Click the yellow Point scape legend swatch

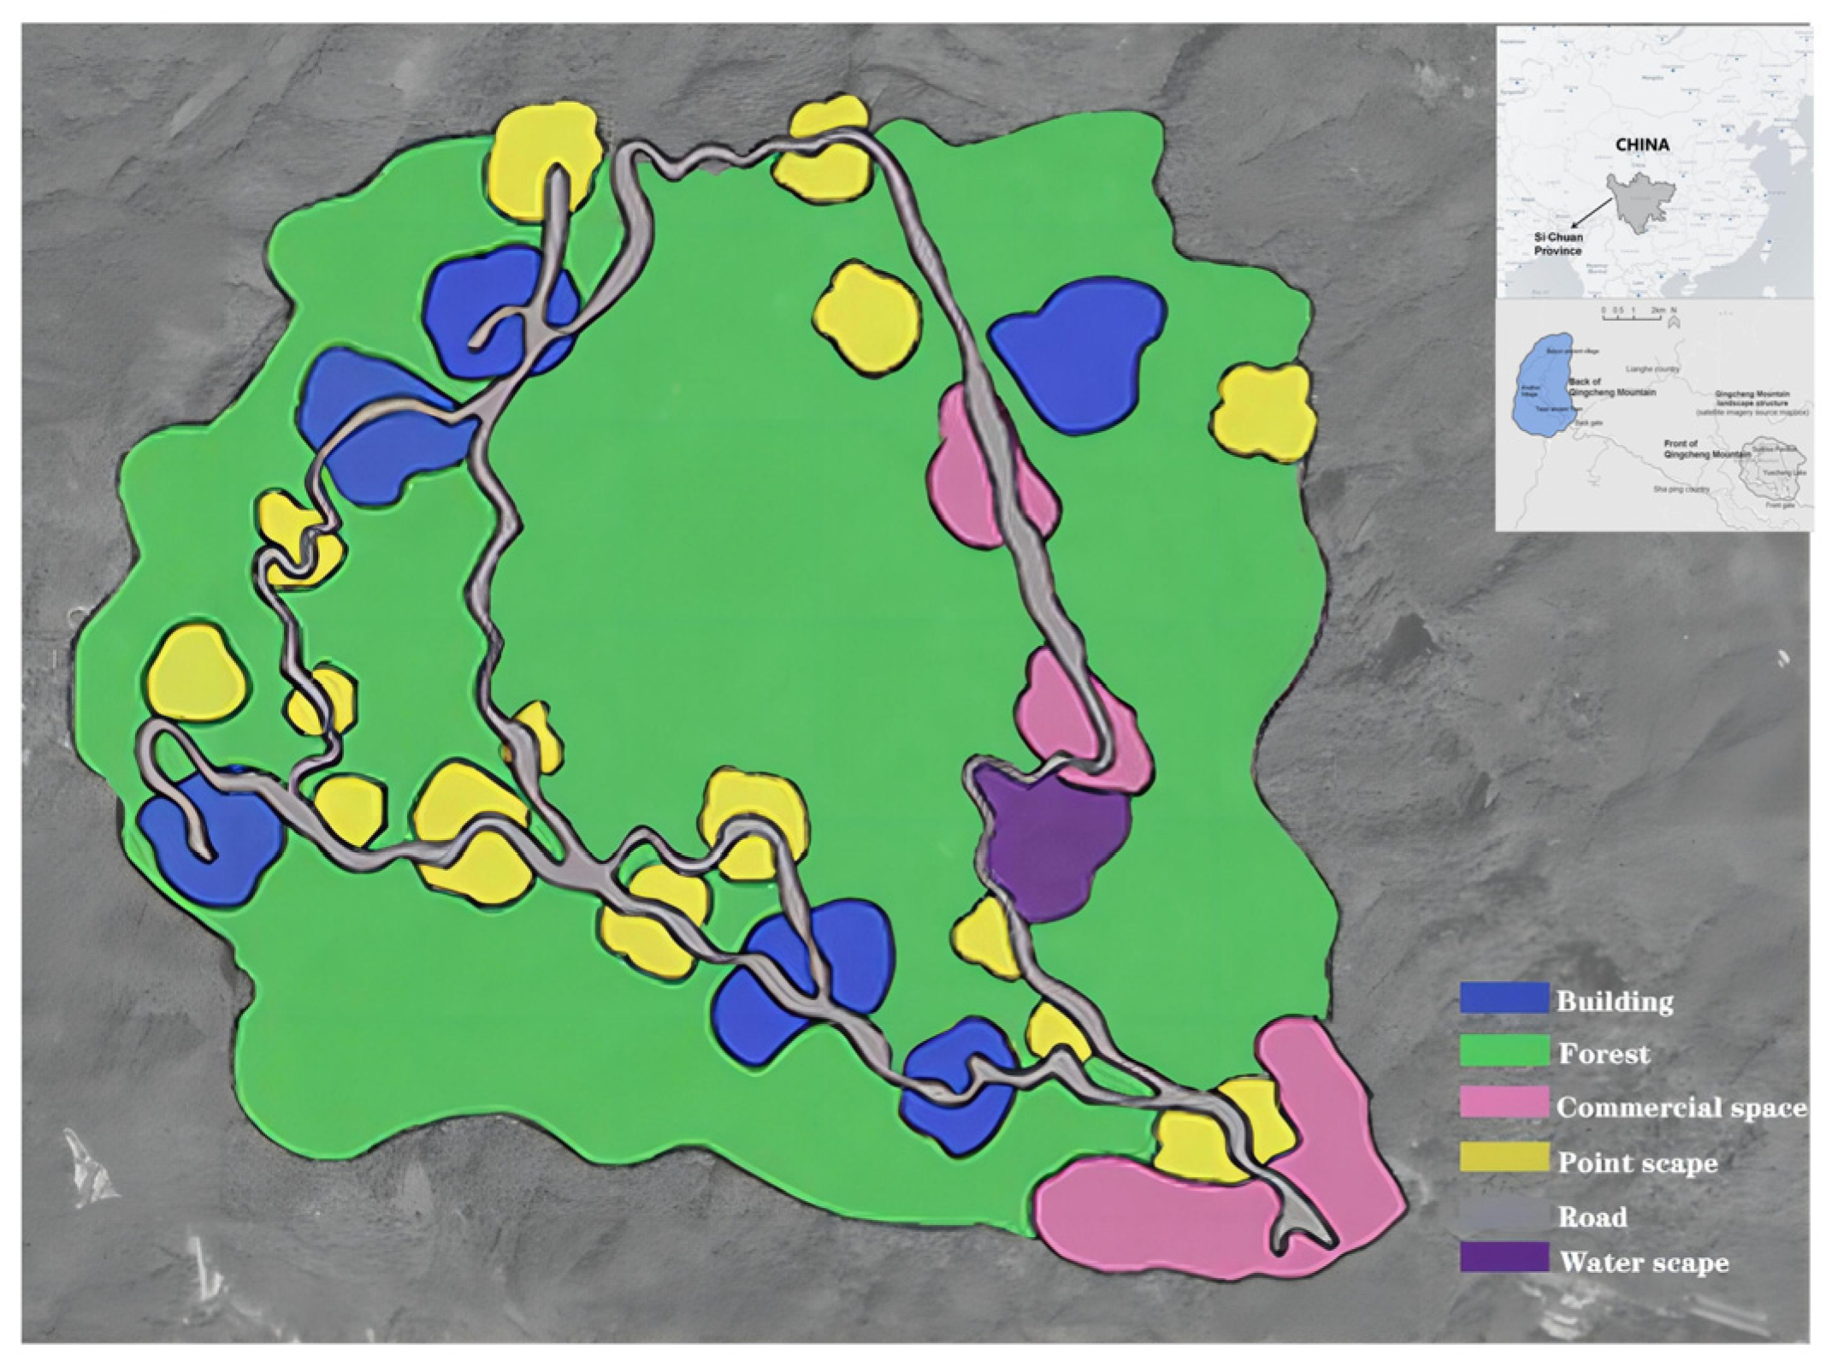pos(1504,1157)
